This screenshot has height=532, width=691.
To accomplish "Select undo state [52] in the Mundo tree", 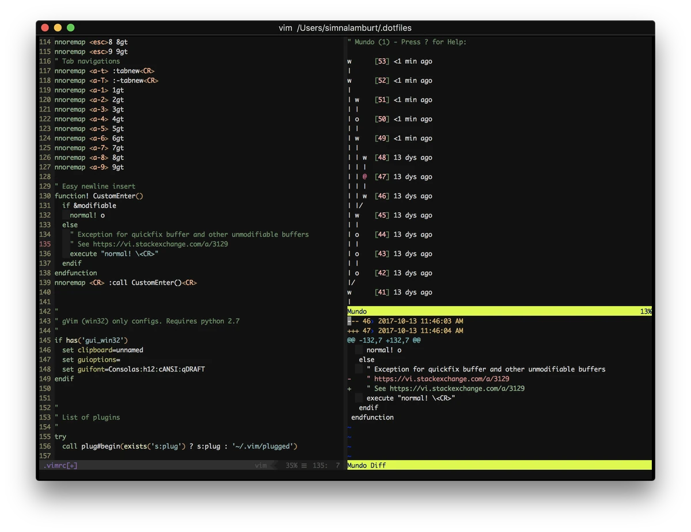I will pyautogui.click(x=384, y=81).
